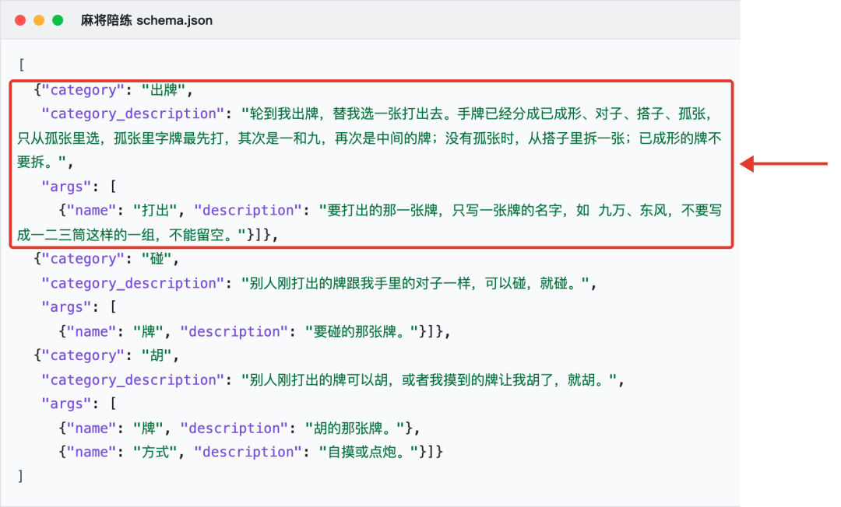
Task: Close the 麻将陪练 schema.json window
Action: (20, 20)
